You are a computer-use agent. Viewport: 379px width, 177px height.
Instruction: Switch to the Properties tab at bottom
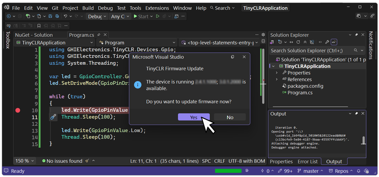[x=281, y=162]
